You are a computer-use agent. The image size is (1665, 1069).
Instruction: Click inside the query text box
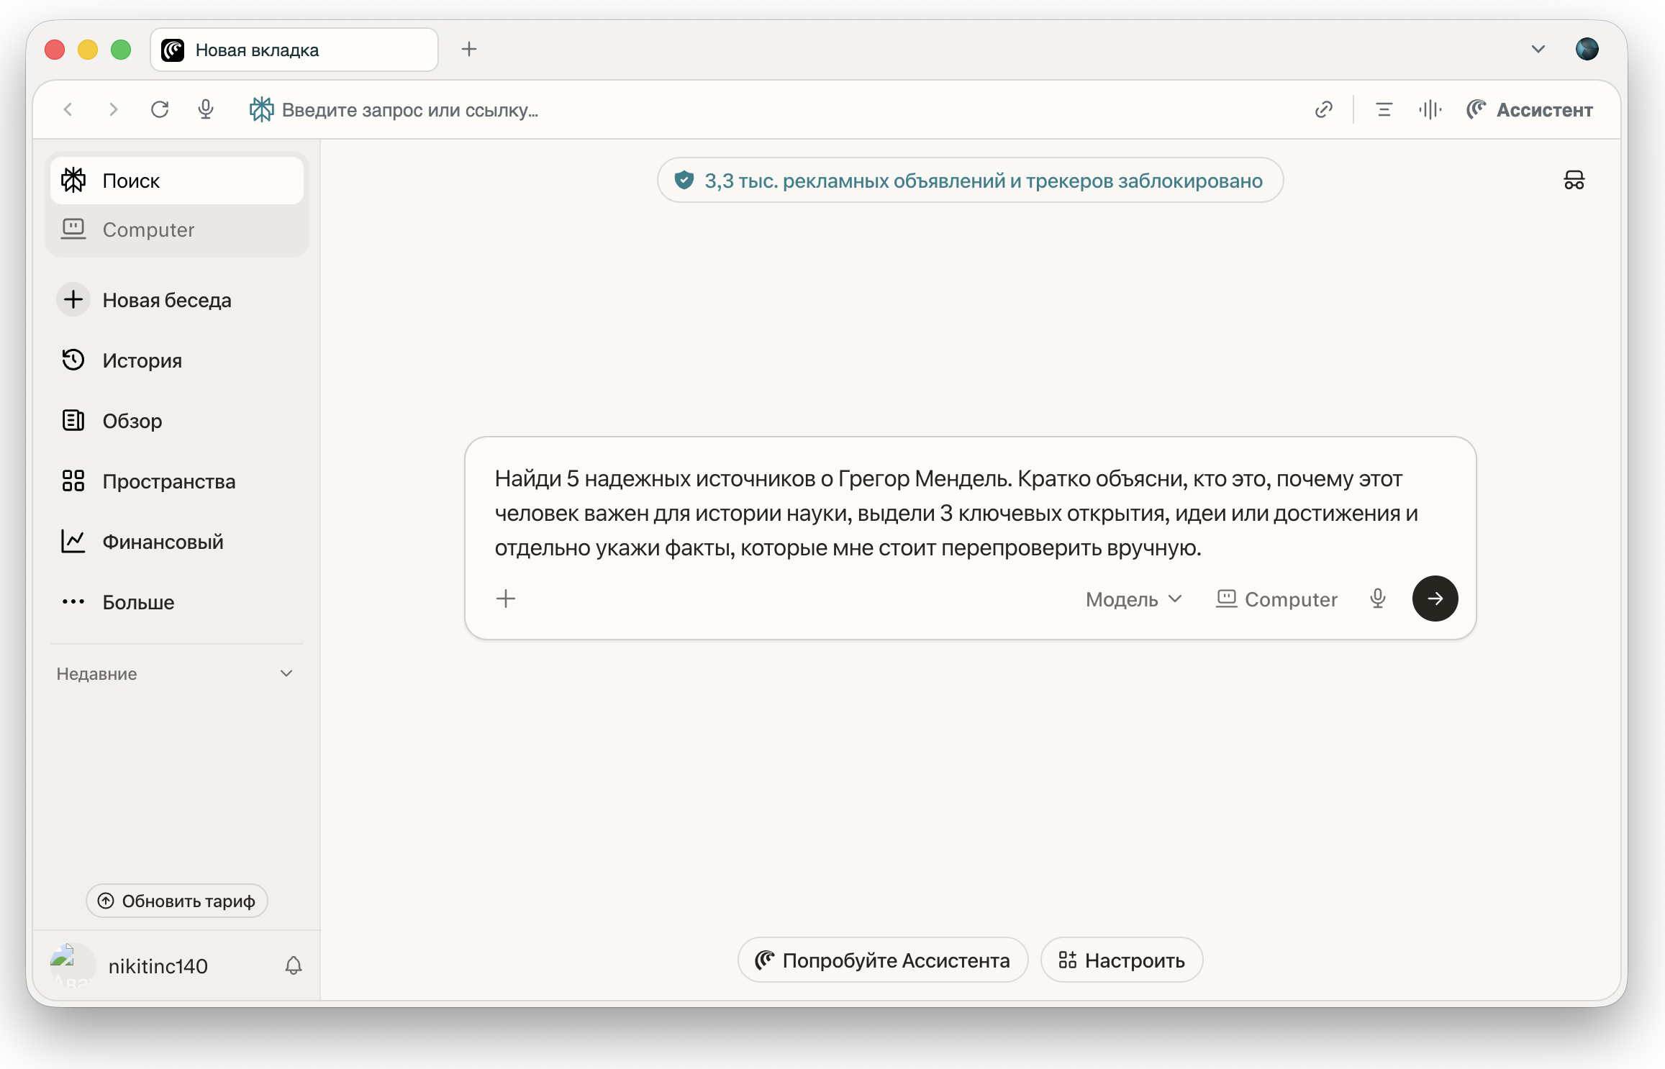pyautogui.click(x=970, y=513)
